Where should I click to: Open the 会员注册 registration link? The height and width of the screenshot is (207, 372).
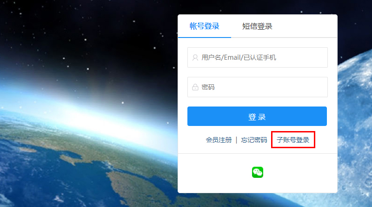219,140
